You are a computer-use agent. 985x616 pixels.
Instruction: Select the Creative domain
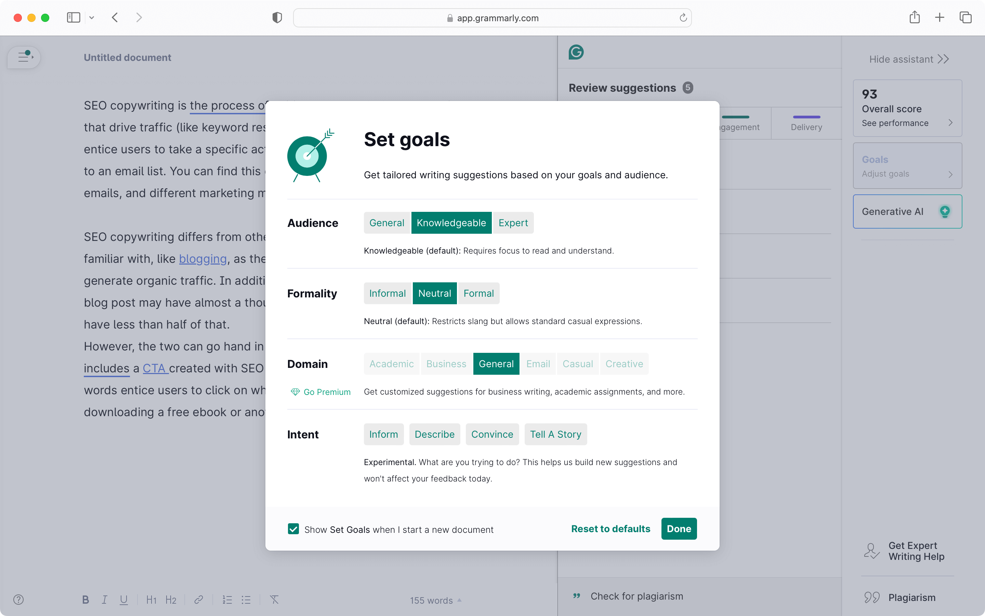pyautogui.click(x=625, y=364)
